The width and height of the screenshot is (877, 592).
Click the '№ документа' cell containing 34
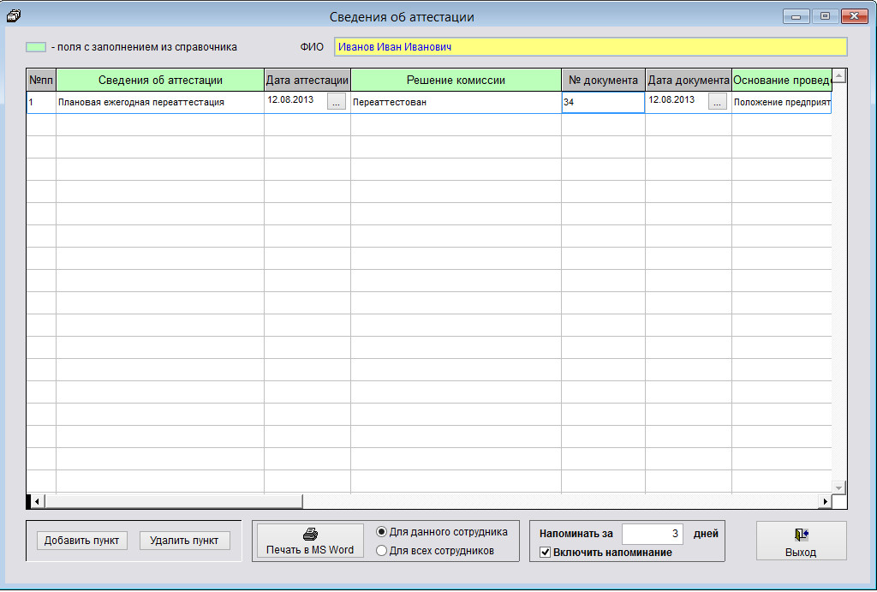[x=602, y=103]
